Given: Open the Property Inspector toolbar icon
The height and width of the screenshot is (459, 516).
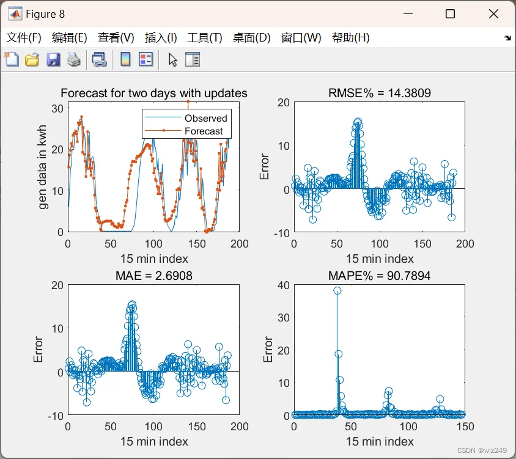Looking at the screenshot, I should (x=193, y=59).
